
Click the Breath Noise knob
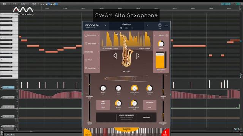click(x=134, y=88)
